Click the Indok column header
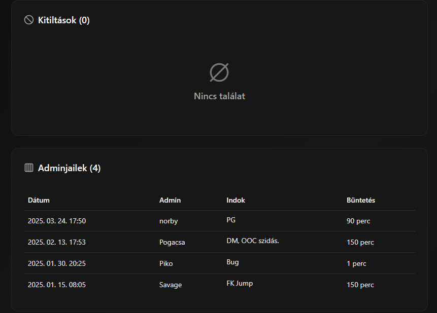The width and height of the screenshot is (437, 313). (236, 200)
